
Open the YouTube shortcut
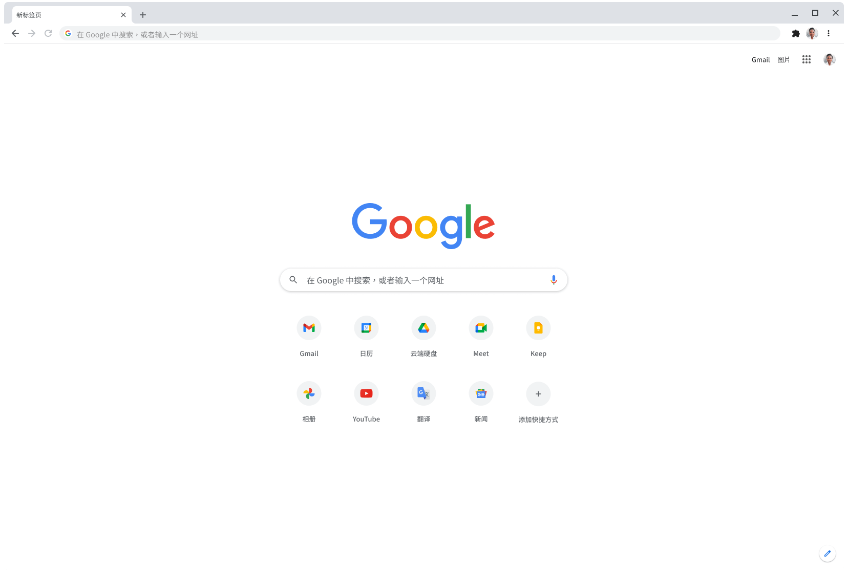point(366,393)
